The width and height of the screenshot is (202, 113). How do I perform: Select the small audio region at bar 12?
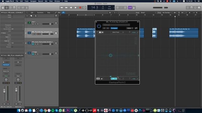pos(155,33)
